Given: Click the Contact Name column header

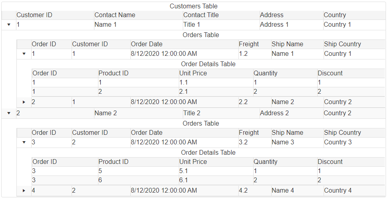Looking at the screenshot, I should click(x=115, y=15).
